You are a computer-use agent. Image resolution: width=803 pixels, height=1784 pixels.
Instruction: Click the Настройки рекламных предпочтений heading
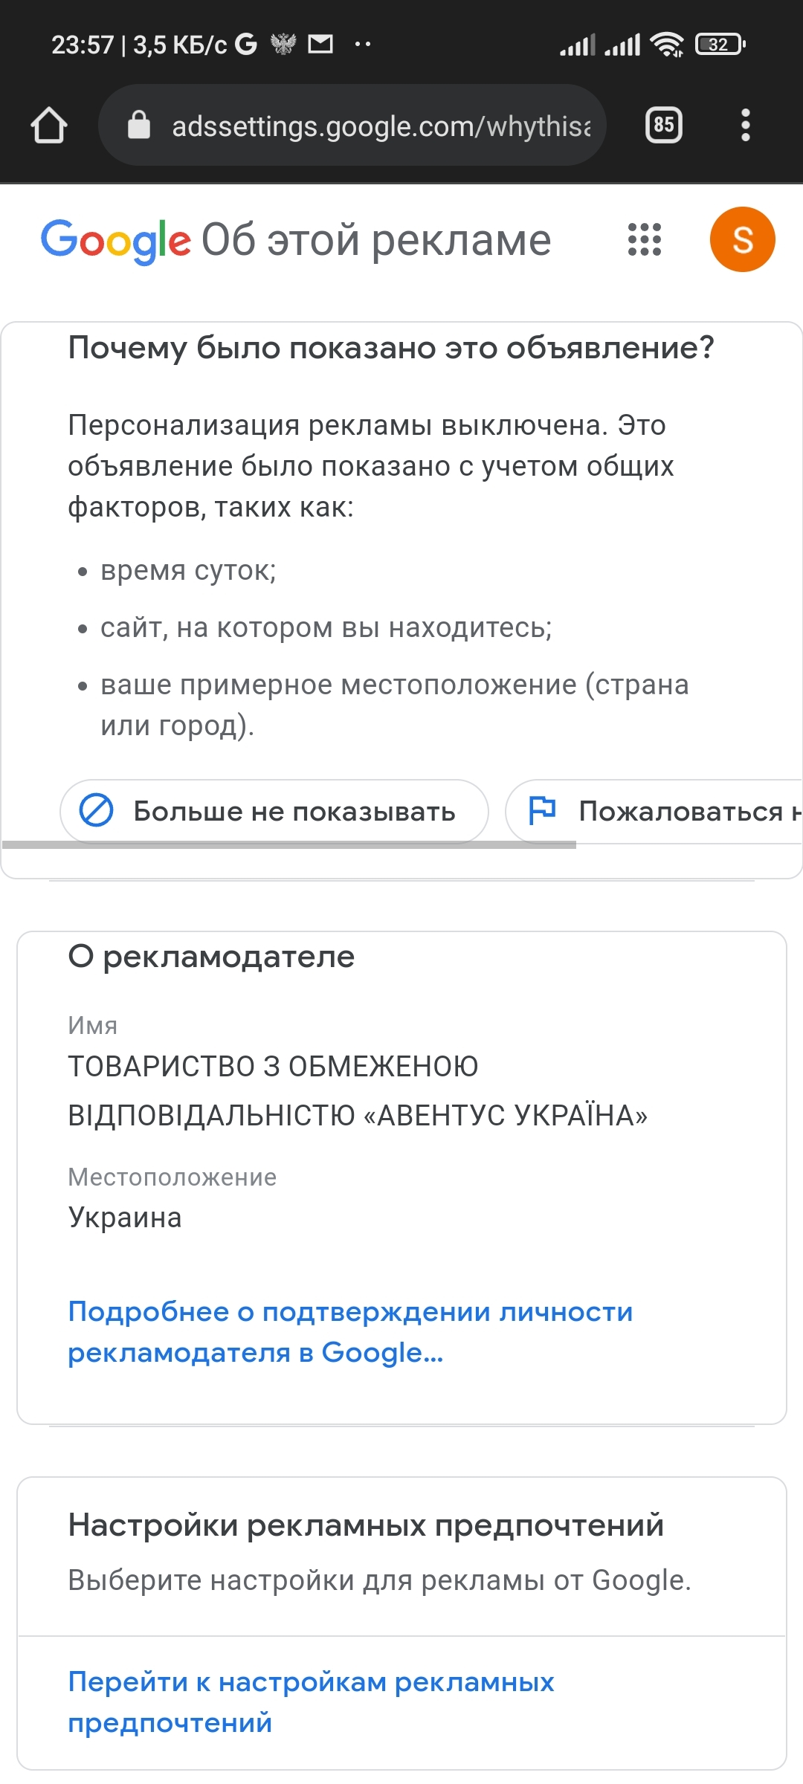(366, 1525)
